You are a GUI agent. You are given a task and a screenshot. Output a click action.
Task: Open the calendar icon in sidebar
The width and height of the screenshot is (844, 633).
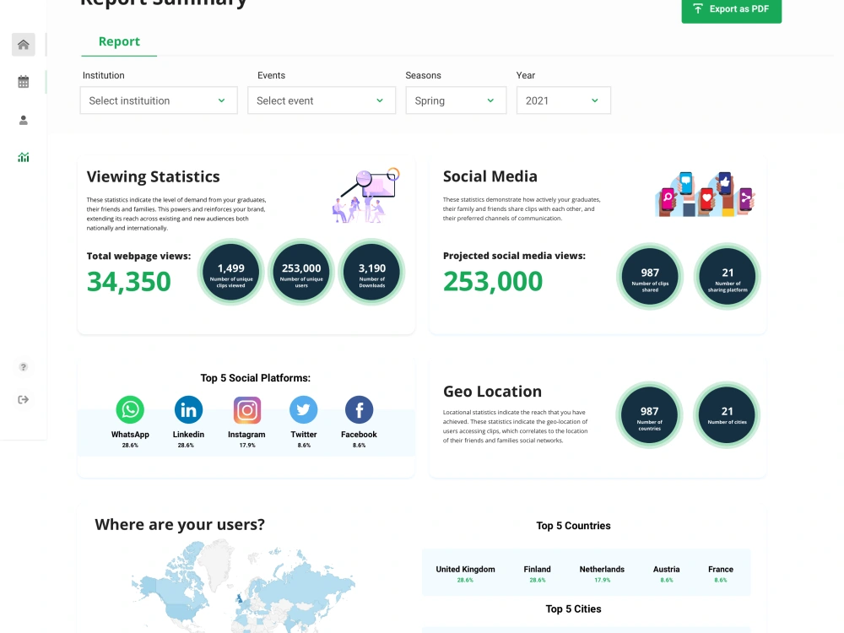[23, 82]
